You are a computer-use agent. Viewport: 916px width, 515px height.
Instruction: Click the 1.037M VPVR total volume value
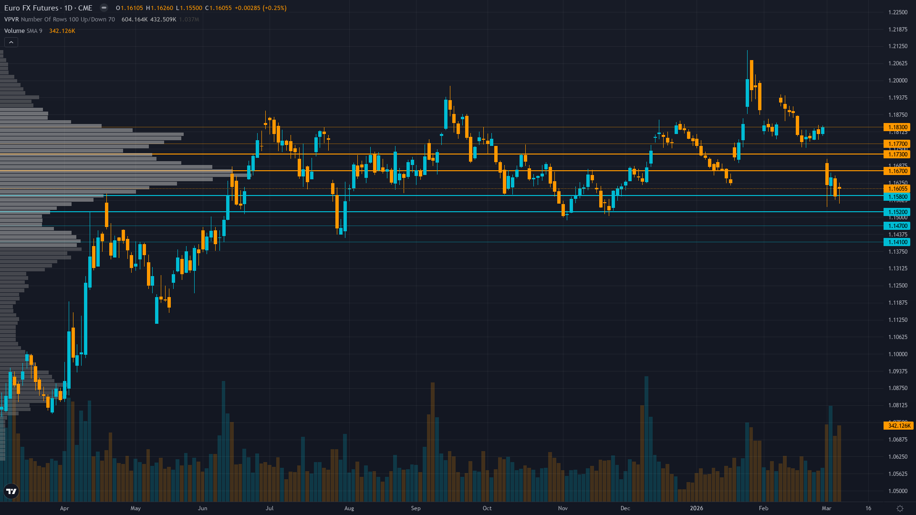click(189, 20)
